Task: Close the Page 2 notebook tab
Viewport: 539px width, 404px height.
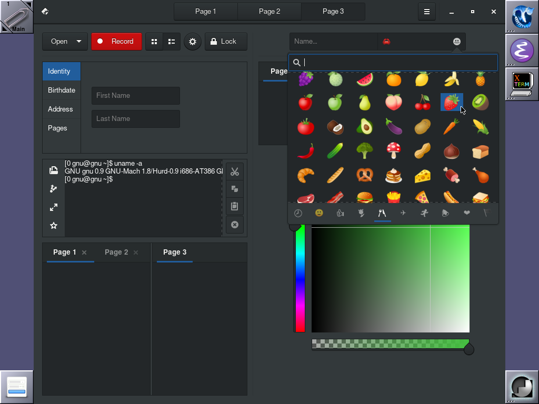Action: tap(136, 252)
